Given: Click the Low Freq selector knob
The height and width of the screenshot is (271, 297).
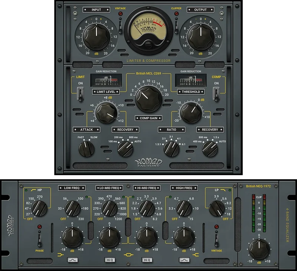Looking at the screenshot, I should tap(72, 208).
